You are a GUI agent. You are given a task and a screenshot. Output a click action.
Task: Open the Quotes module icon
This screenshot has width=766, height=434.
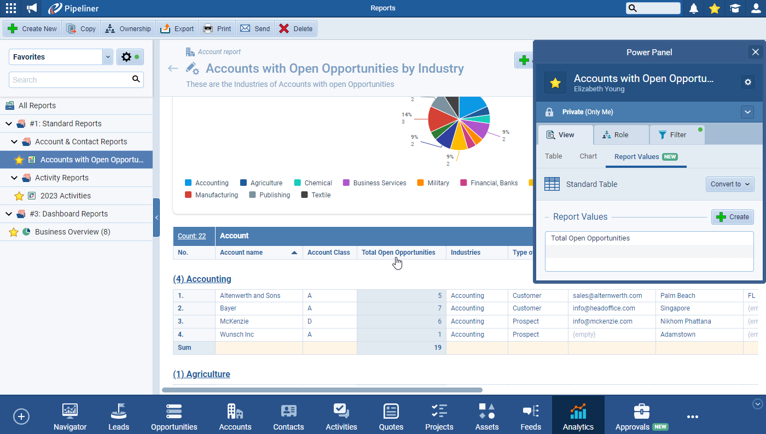tap(391, 417)
